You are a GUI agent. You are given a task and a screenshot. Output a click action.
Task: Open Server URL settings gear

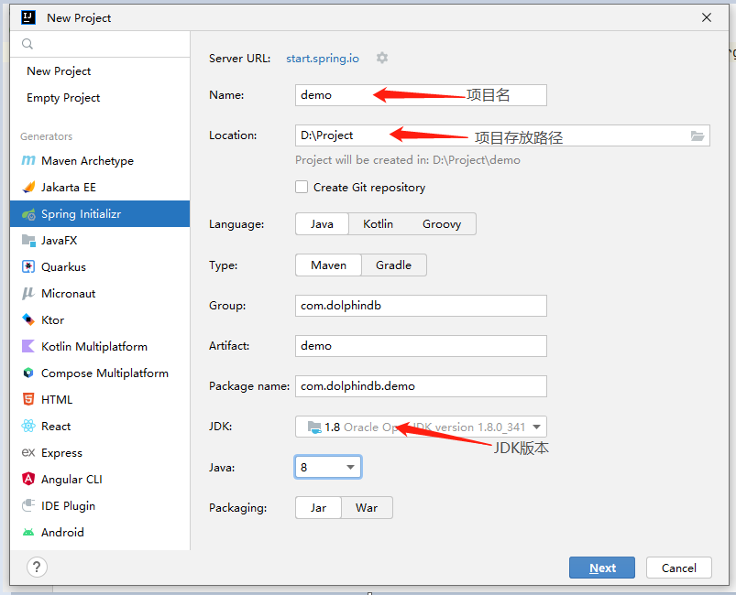click(x=382, y=58)
